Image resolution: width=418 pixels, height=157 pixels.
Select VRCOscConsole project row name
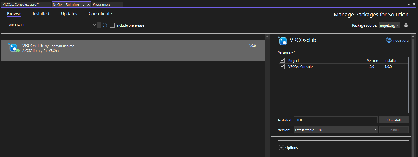pos(300,67)
